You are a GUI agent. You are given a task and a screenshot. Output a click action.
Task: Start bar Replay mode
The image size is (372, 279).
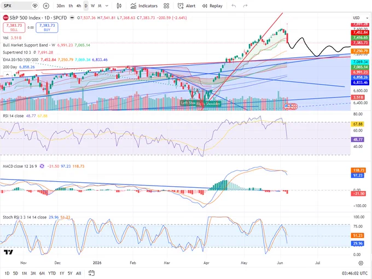click(x=212, y=5)
